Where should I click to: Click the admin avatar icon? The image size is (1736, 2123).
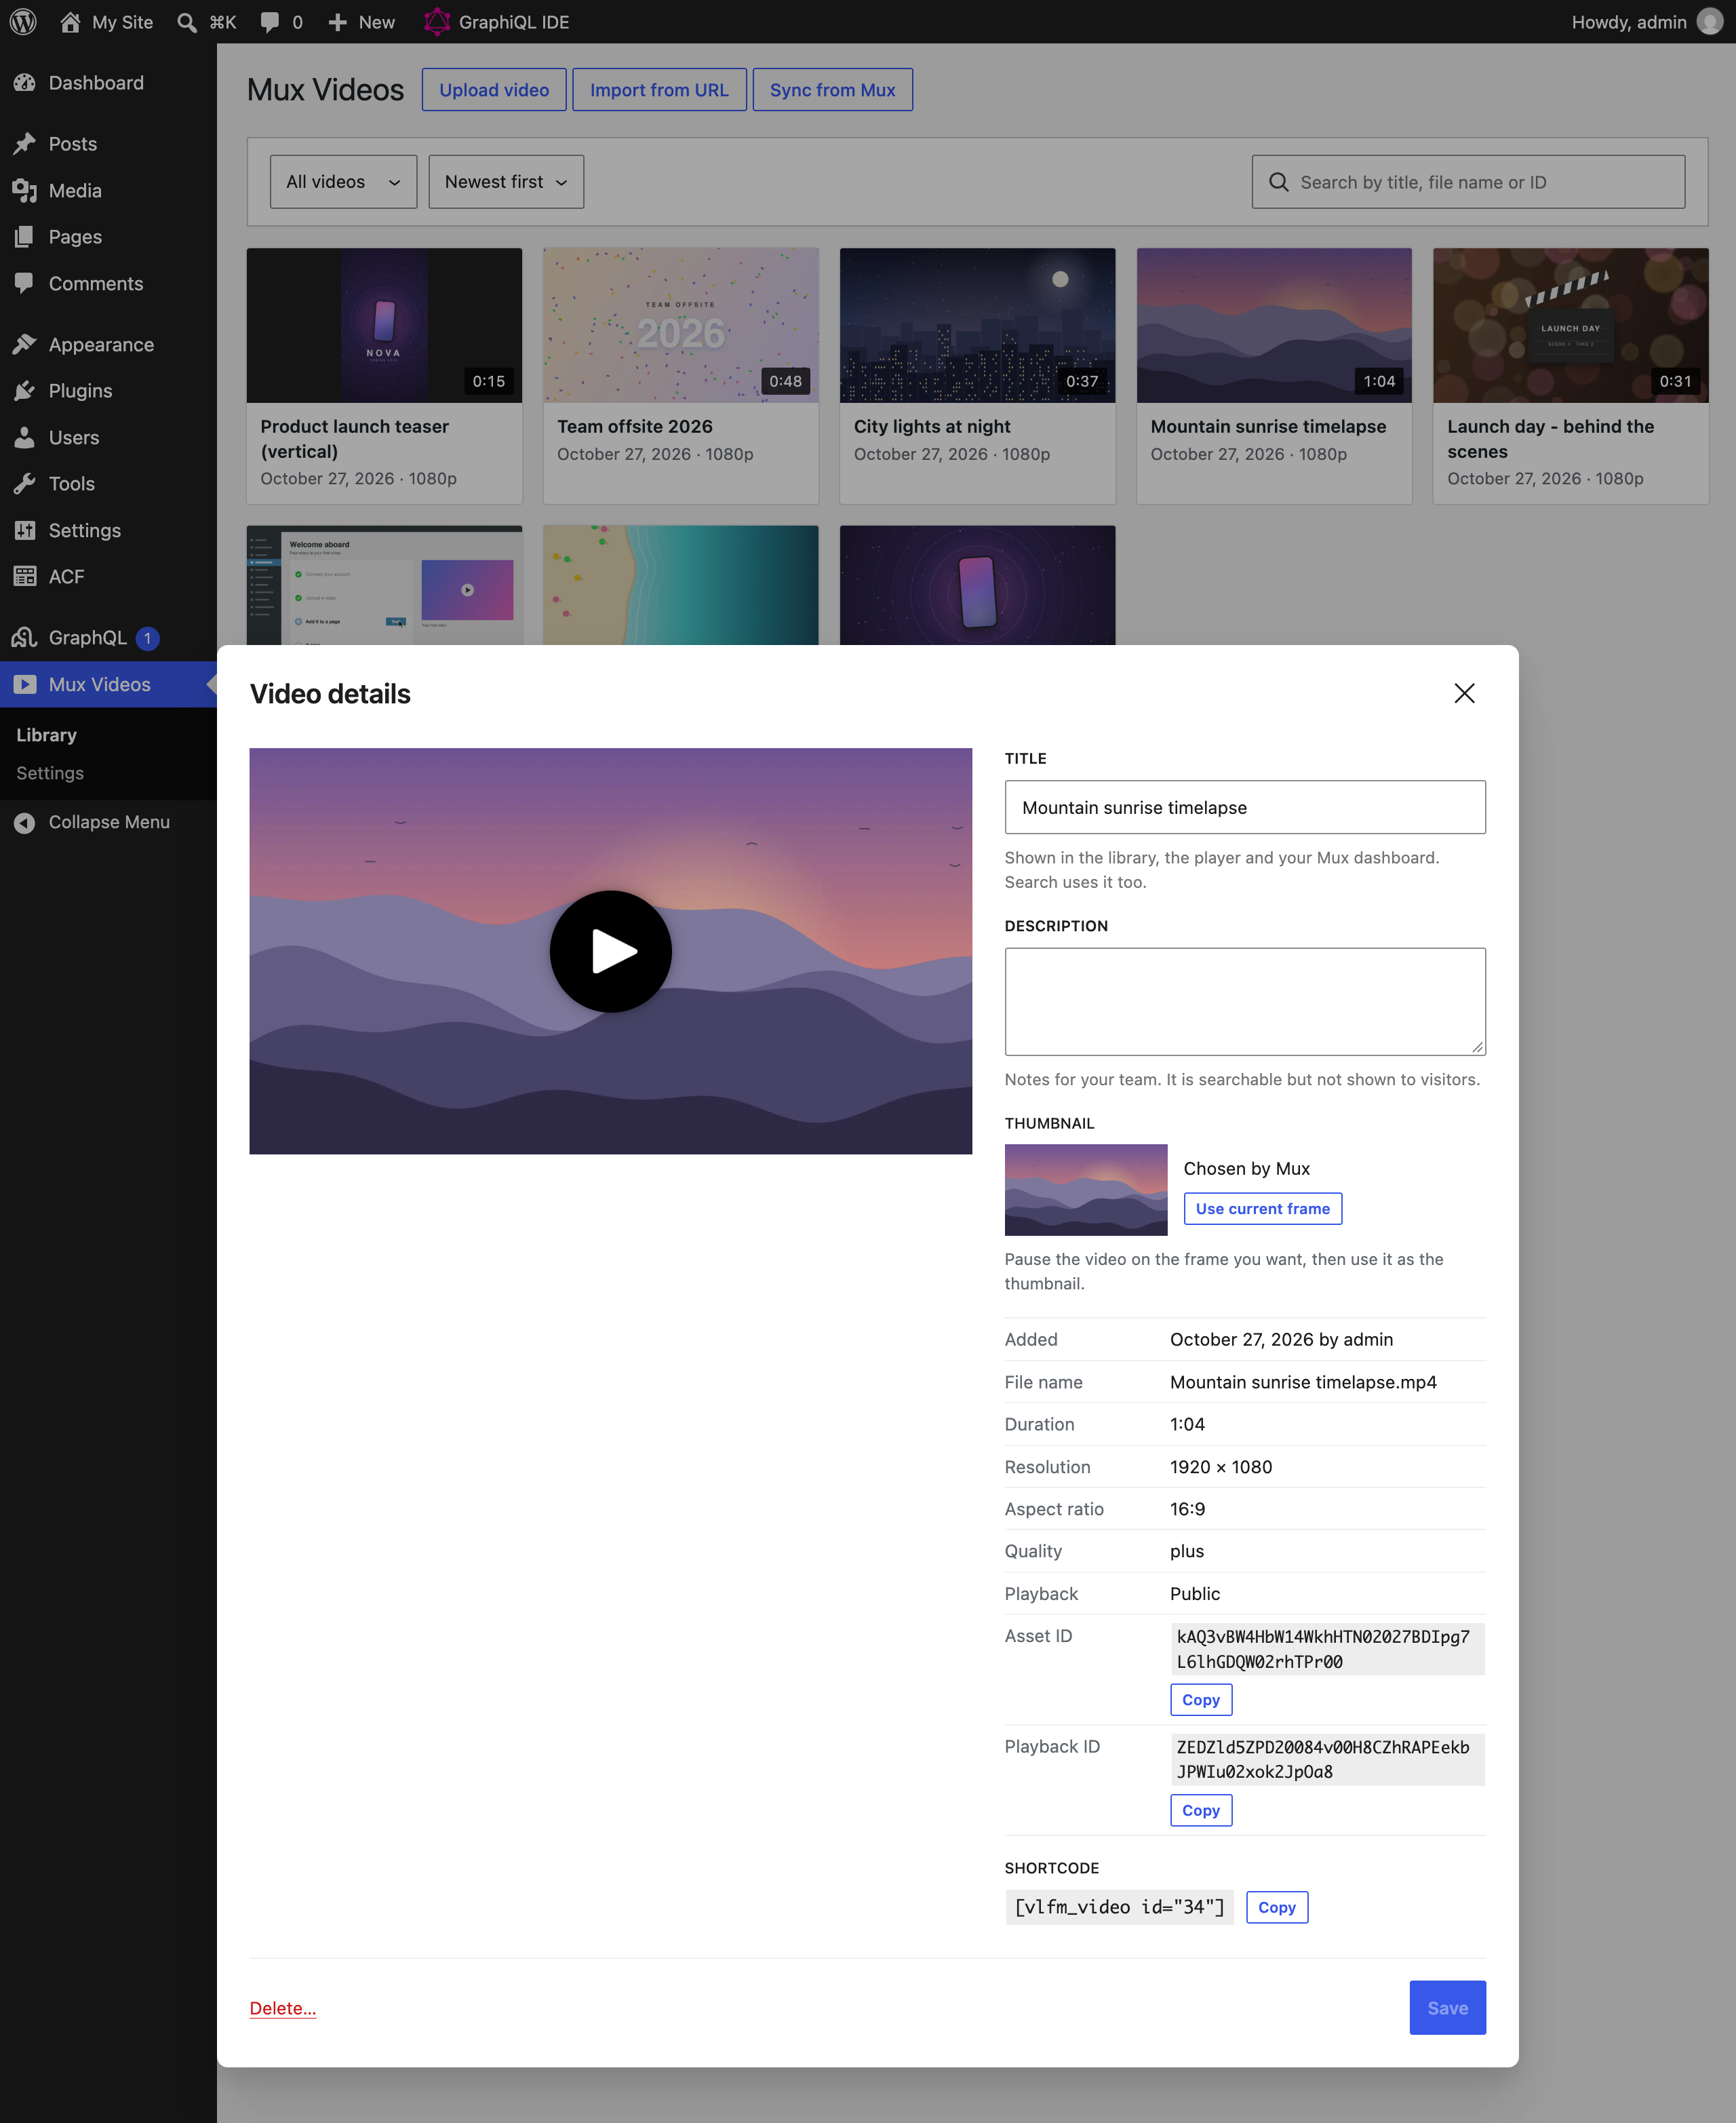pyautogui.click(x=1710, y=22)
